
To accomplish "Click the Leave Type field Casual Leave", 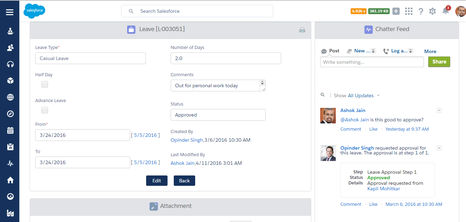I will click(x=91, y=58).
